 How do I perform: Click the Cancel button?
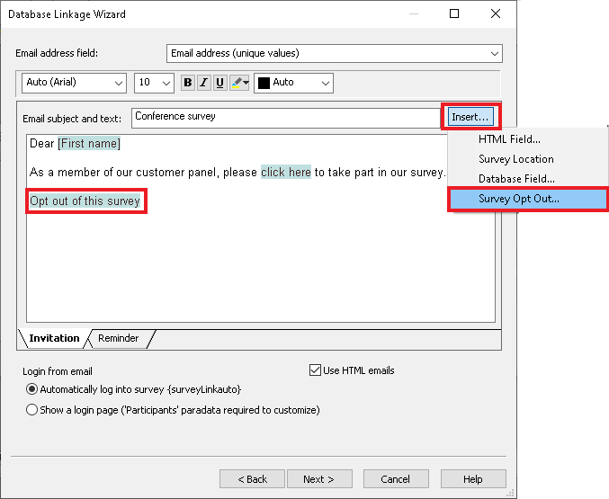pyautogui.click(x=396, y=479)
